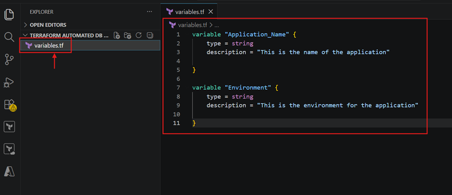Click line number 7 in the gutter
The height and width of the screenshot is (195, 452).
coord(178,87)
